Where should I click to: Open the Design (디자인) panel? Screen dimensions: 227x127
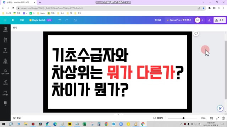click(x=5, y=30)
